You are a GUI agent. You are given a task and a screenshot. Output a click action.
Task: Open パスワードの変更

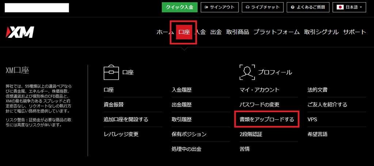pos(259,104)
